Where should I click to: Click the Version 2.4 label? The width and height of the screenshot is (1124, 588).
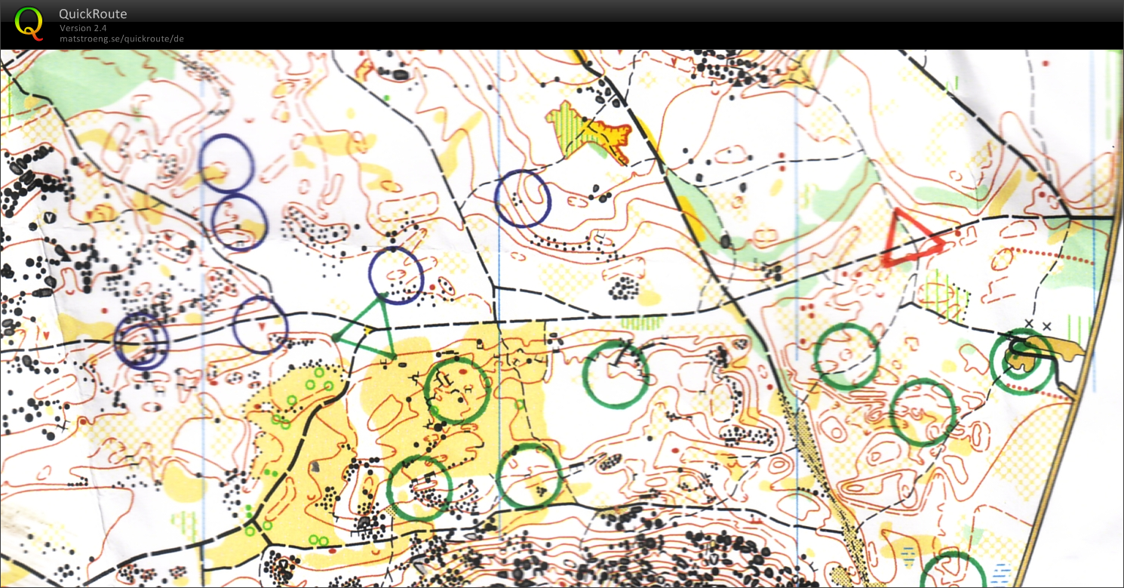(83, 28)
